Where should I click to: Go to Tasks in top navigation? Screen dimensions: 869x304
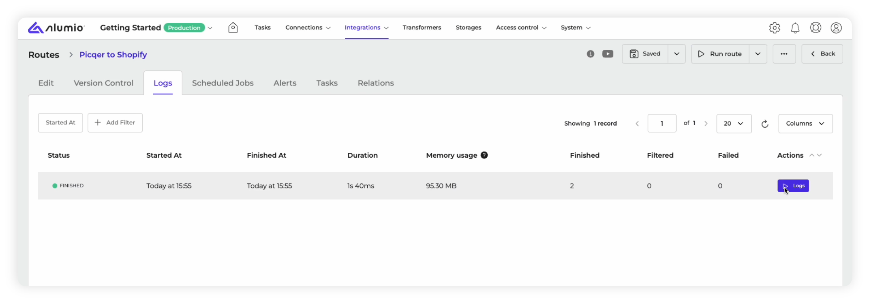(x=263, y=28)
